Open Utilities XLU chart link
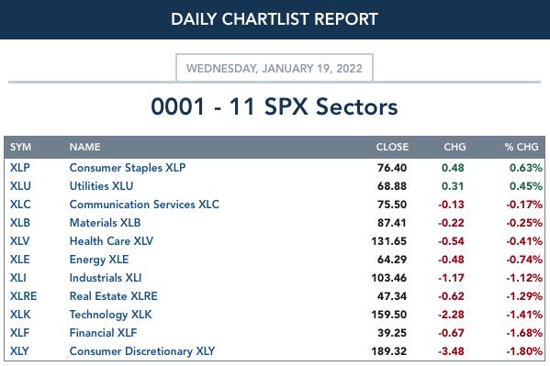Viewport: 550px width, 366px height. 101,186
